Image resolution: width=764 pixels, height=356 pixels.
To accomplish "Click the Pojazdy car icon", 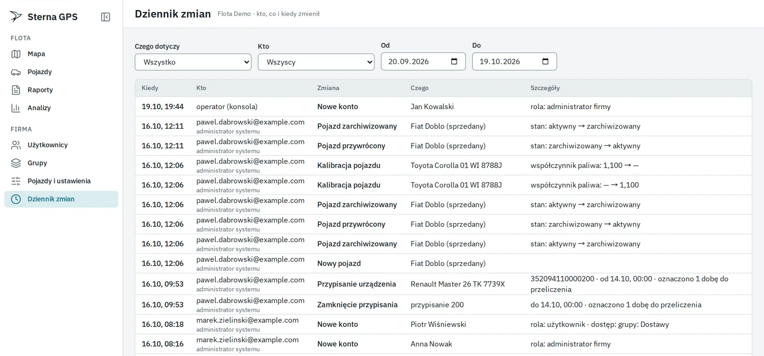I will (16, 72).
